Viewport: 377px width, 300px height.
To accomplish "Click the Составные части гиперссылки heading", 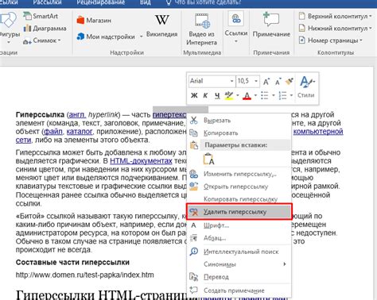I will 72,263.
